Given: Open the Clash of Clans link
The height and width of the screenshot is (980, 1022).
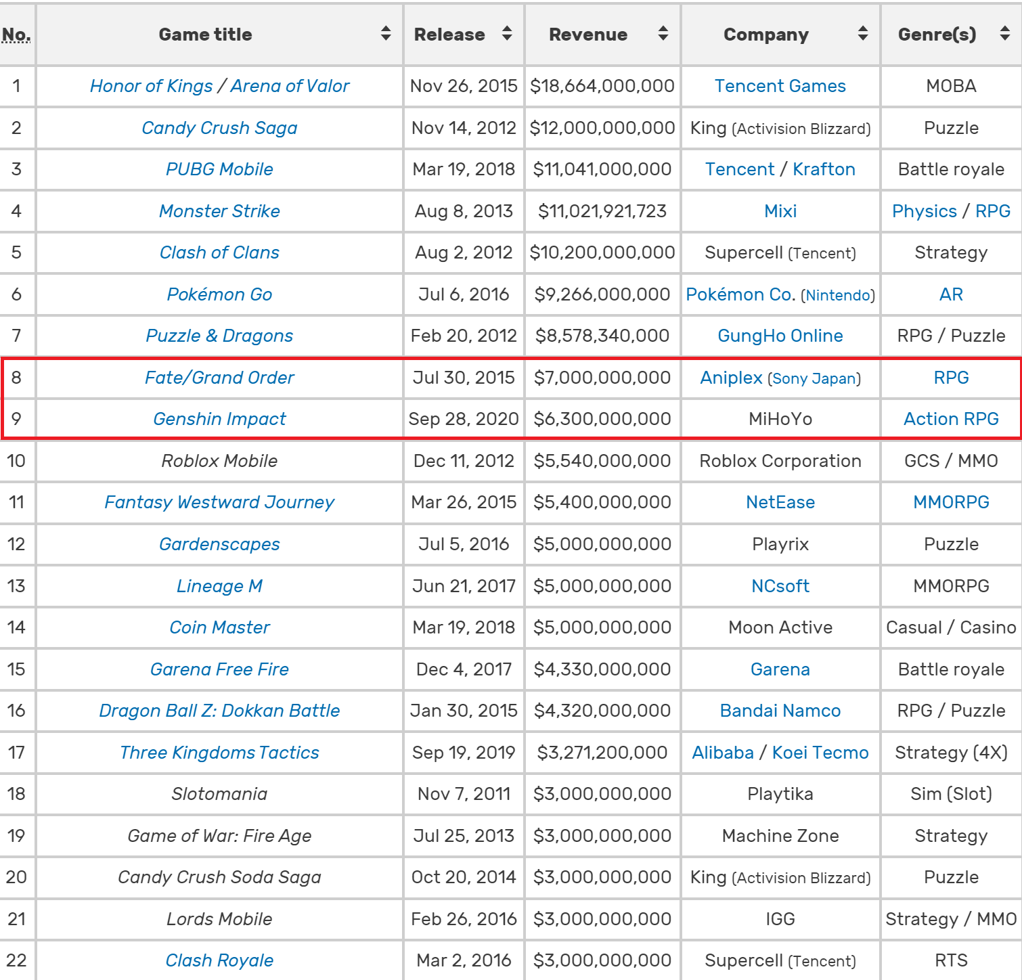Looking at the screenshot, I should [x=219, y=252].
